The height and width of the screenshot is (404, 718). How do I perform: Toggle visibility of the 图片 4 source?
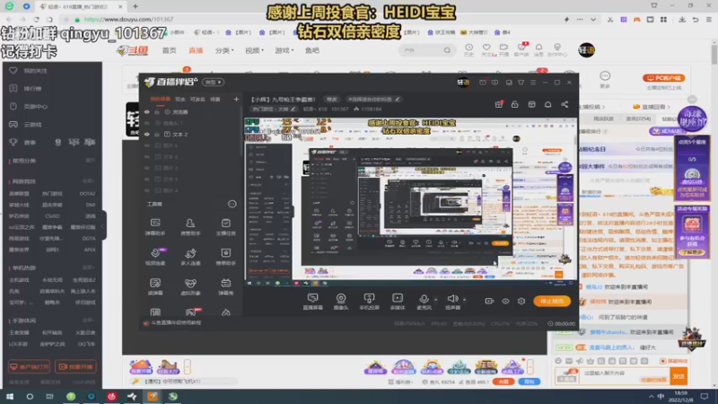point(147,190)
